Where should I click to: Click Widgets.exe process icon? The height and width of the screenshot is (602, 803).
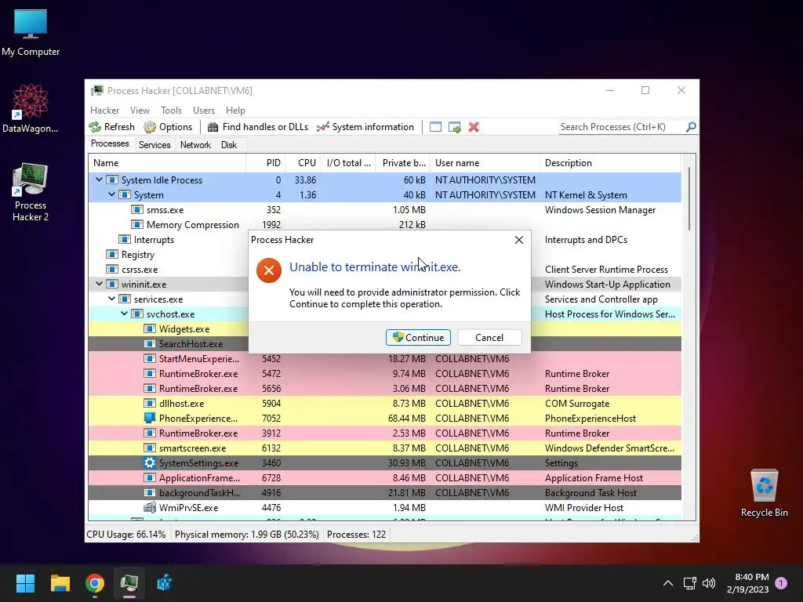pos(150,329)
